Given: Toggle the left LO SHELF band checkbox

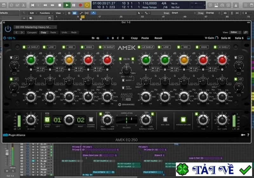Looking at the screenshot, I should tap(24, 47).
